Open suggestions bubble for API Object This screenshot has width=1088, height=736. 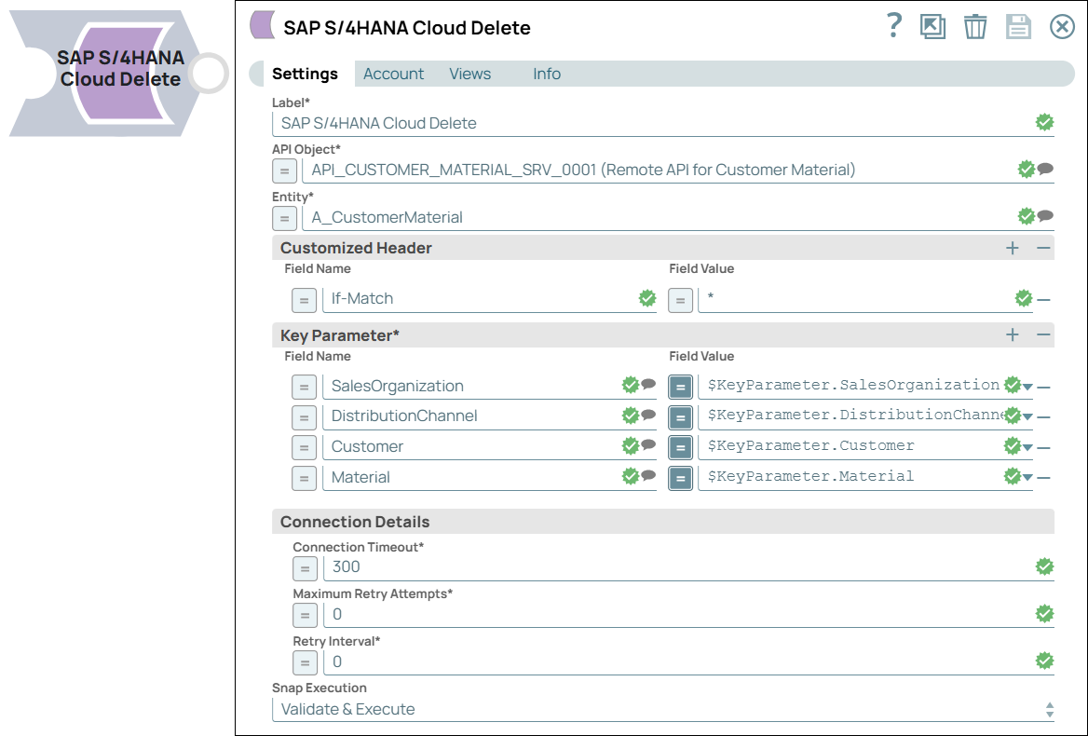(x=1046, y=169)
